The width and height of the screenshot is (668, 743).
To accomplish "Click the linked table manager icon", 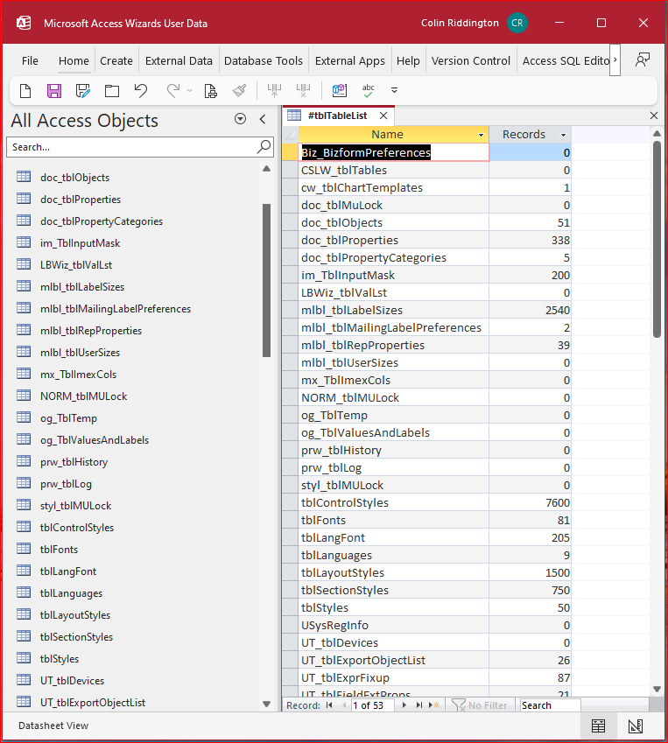I will (340, 90).
